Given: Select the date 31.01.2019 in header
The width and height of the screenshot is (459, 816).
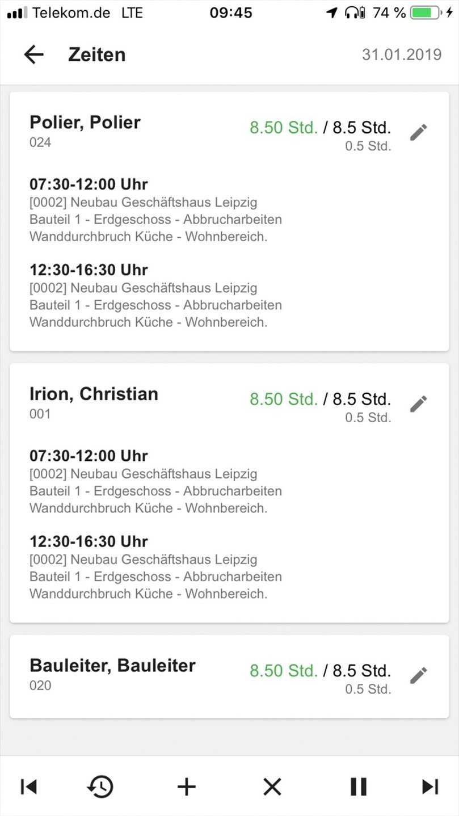Looking at the screenshot, I should tap(402, 54).
